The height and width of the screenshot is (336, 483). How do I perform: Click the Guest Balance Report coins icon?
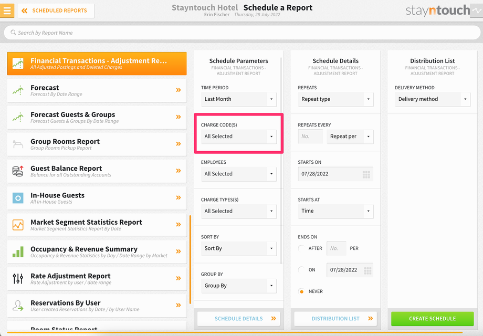[x=18, y=171]
